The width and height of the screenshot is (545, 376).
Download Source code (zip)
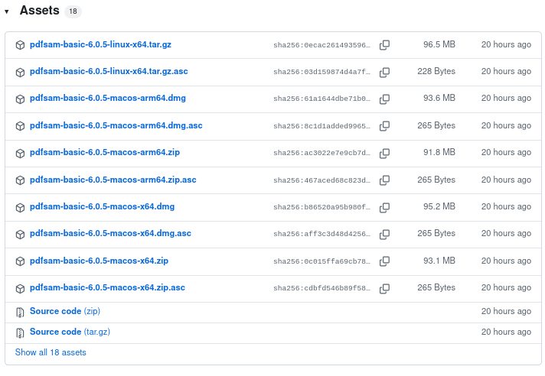64,311
